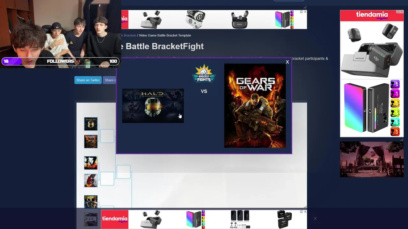
Task: Open ad info icon on sidebar ad
Action: click(398, 12)
